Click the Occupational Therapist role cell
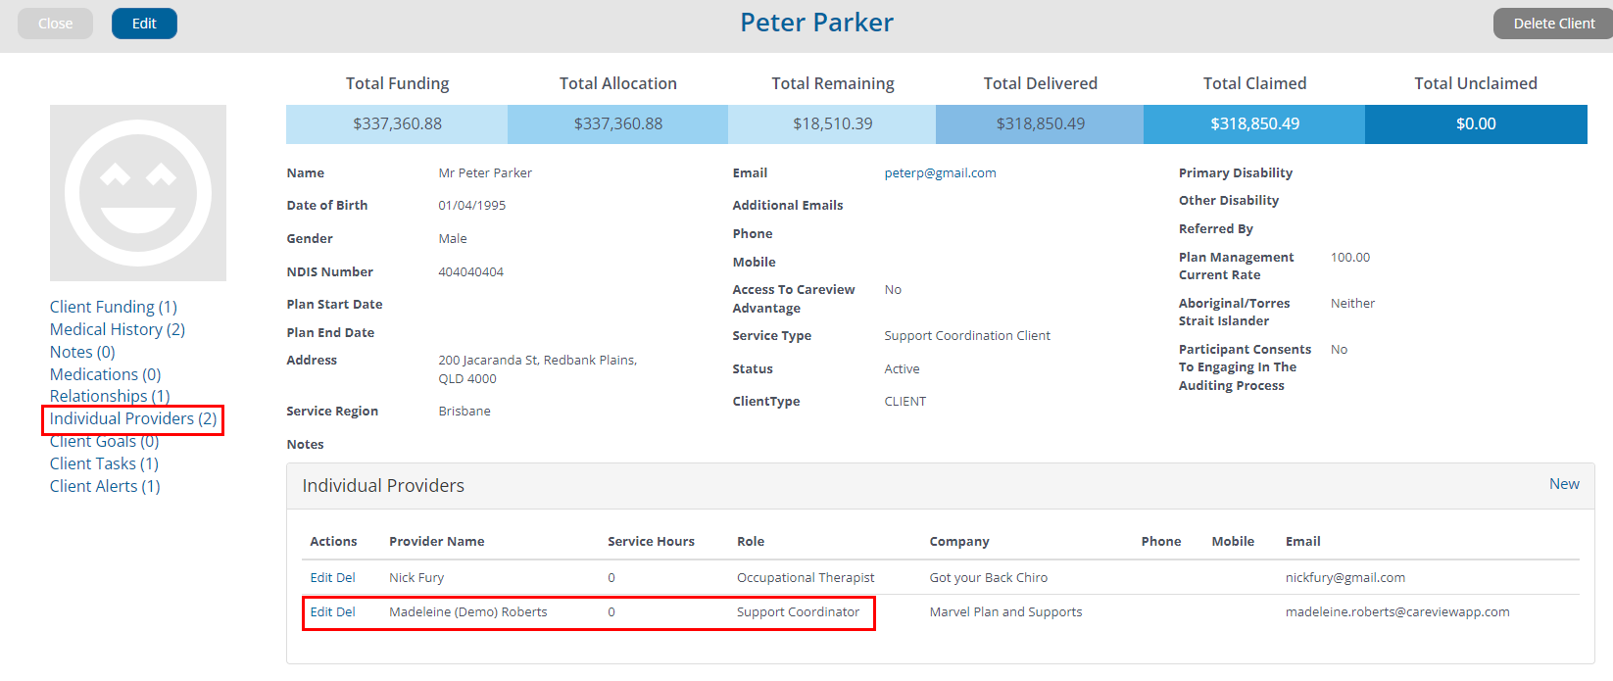1613x681 pixels. (x=806, y=577)
